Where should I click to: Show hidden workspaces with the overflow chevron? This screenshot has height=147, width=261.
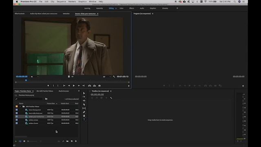tap(177, 8)
